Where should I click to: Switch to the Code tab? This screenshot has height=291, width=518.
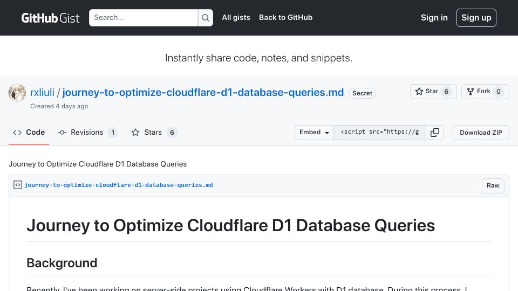(x=29, y=133)
